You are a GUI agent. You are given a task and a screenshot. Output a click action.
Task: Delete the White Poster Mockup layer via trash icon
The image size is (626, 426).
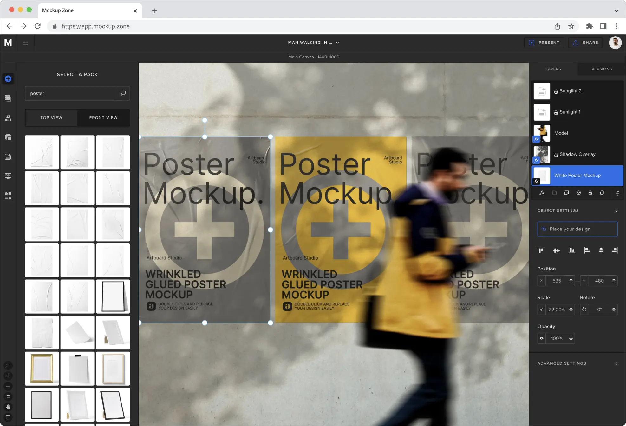[602, 193]
